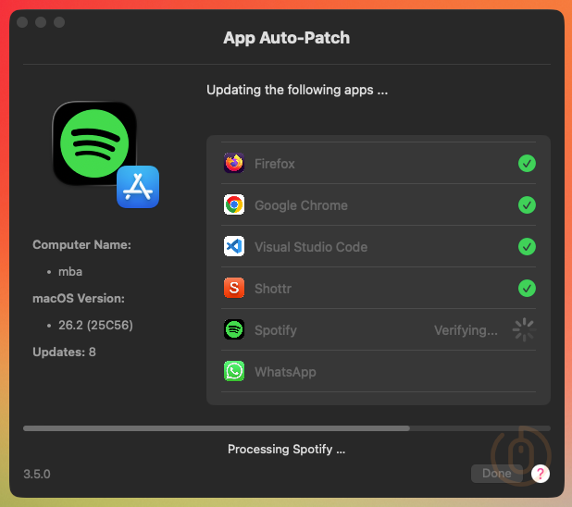Select the Google Chrome row label
This screenshot has width=572, height=507.
301,205
